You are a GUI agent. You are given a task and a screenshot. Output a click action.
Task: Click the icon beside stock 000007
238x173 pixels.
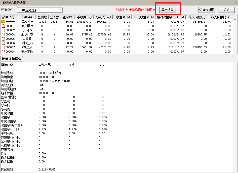3,48
